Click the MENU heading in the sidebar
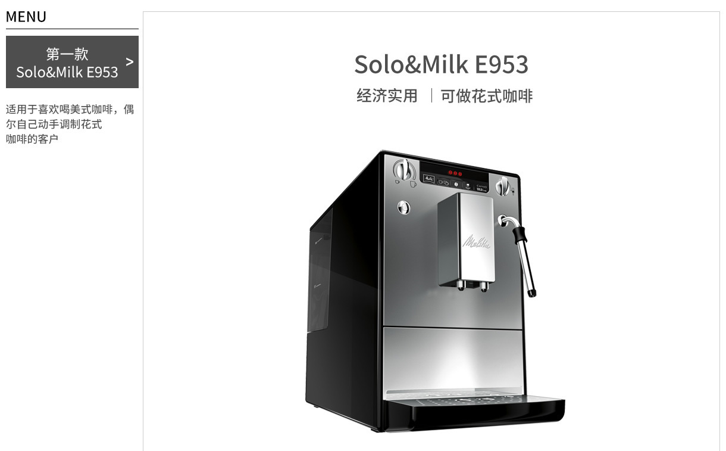Image resolution: width=726 pixels, height=451 pixels. (26, 17)
